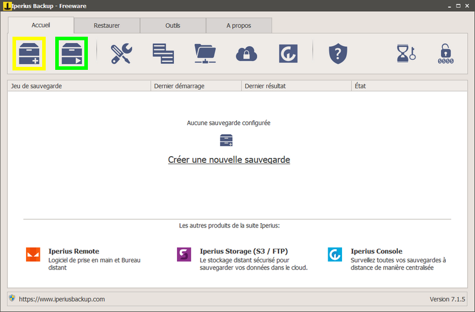475x312 pixels.
Task: Click the create new backup toolbar icon
Action: coord(29,53)
